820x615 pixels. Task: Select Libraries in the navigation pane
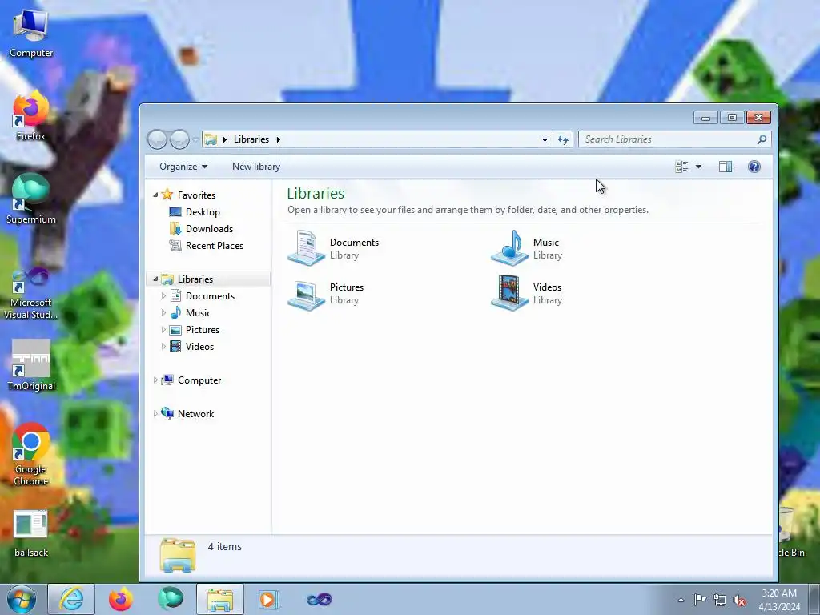[195, 279]
